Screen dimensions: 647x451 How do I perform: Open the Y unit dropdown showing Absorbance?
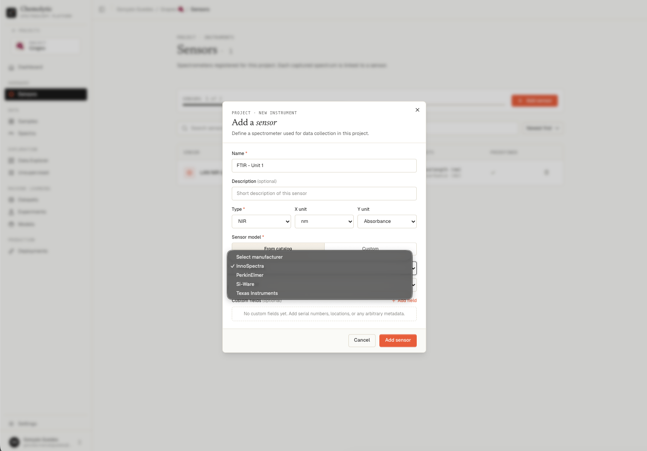click(387, 221)
